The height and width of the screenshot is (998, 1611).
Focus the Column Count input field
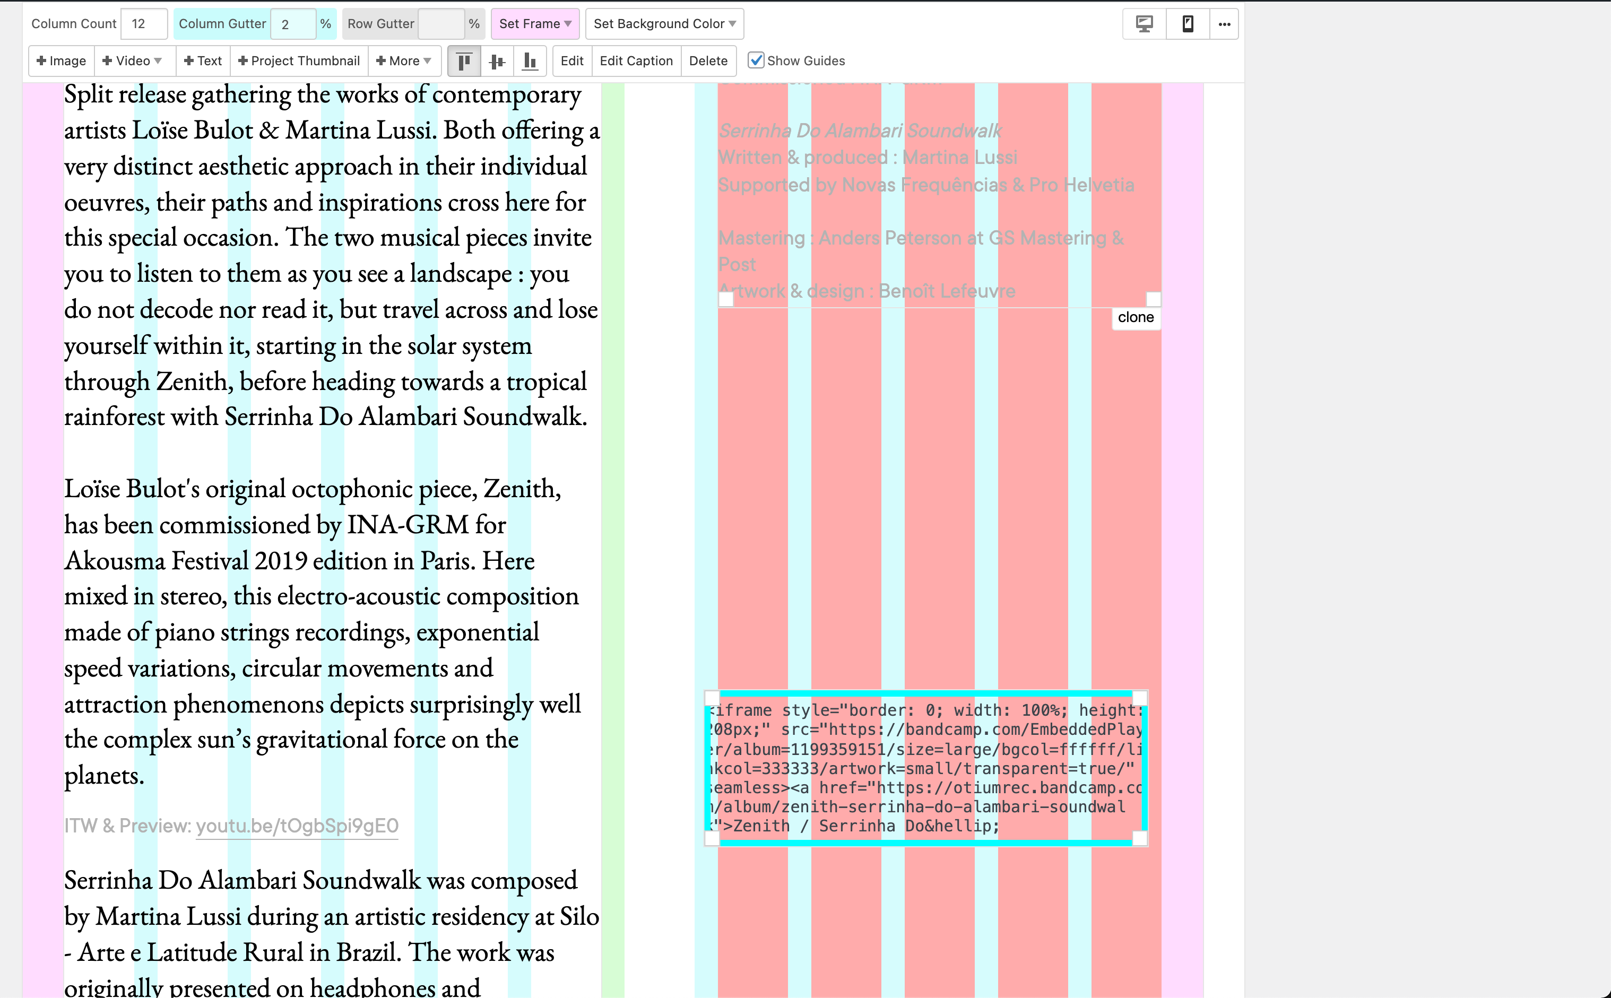click(x=144, y=24)
